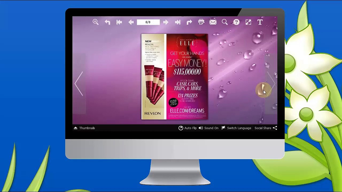This screenshot has height=192, width=342.
Task: Print the flipbook with printer icon
Action: 201,22
